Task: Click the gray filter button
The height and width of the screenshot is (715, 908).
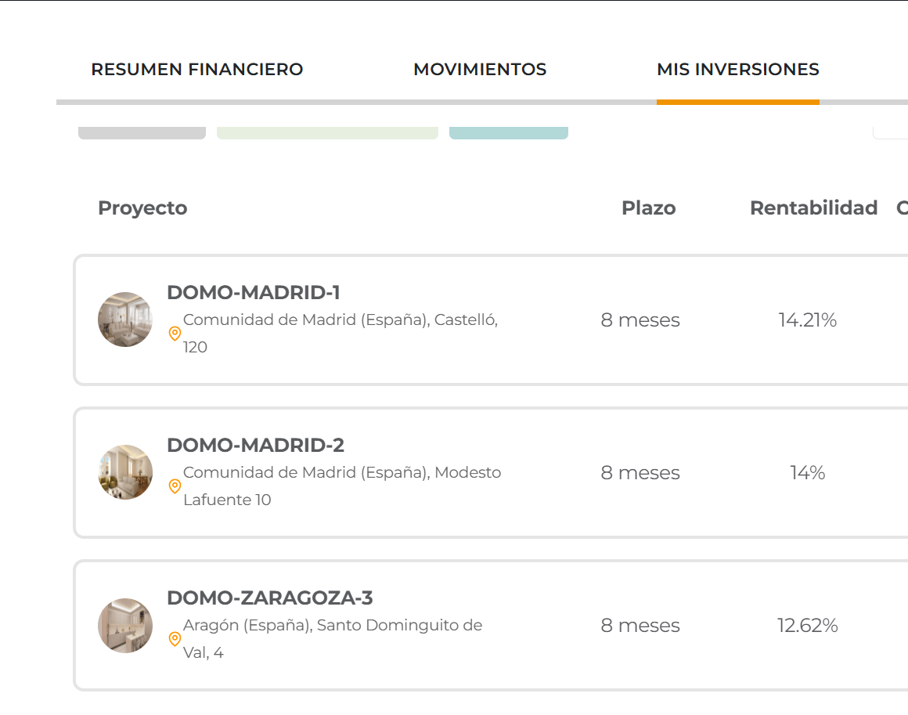Action: [142, 133]
